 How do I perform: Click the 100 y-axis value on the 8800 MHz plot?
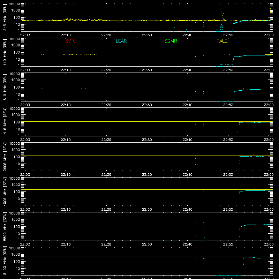(17, 227)
